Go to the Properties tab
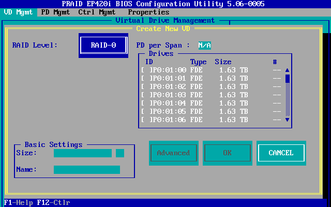 148,12
